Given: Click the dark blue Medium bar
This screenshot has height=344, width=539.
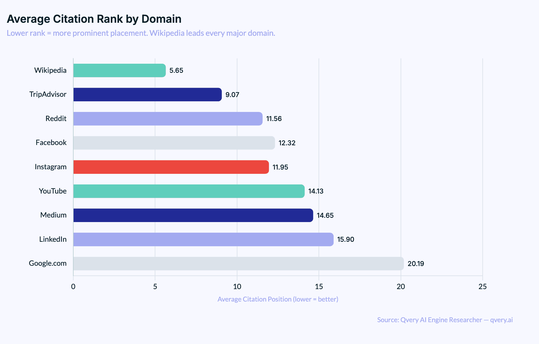Looking at the screenshot, I should pos(193,215).
